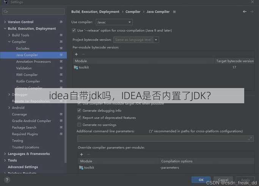Collapse the Compiler tree node
The image size is (259, 186).
pos(9,42)
